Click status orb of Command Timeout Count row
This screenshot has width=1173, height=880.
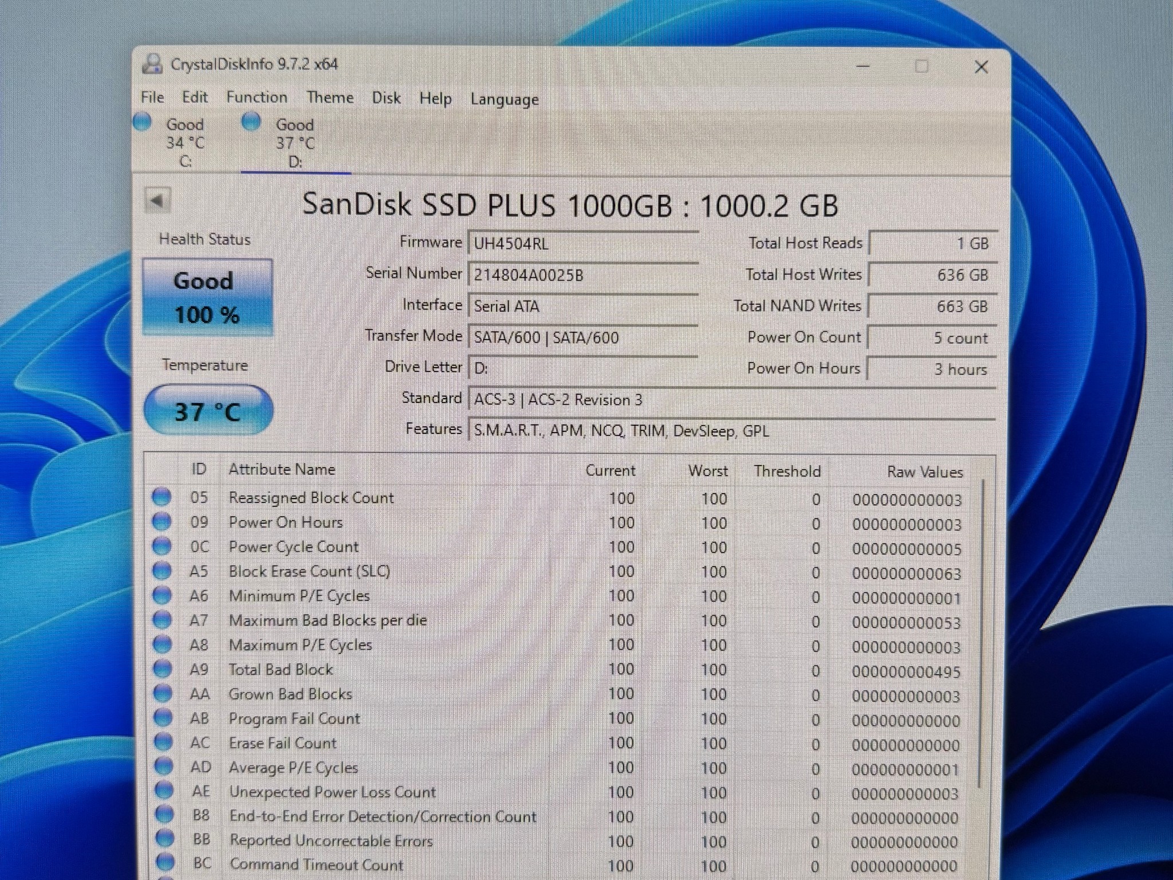pos(166,862)
